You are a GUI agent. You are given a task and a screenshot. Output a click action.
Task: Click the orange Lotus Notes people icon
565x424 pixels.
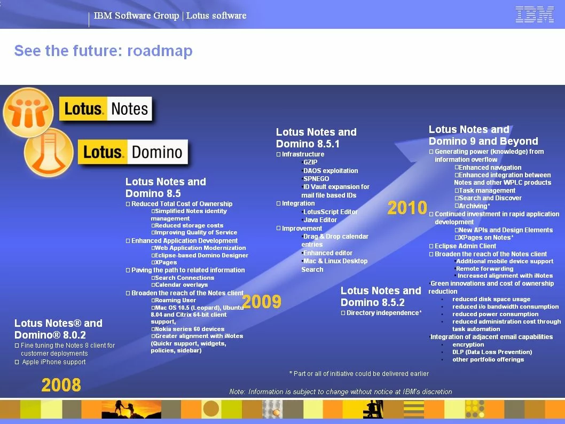[28, 113]
